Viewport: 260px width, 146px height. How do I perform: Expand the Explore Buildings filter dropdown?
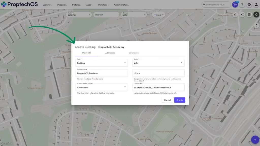[x=79, y=15]
